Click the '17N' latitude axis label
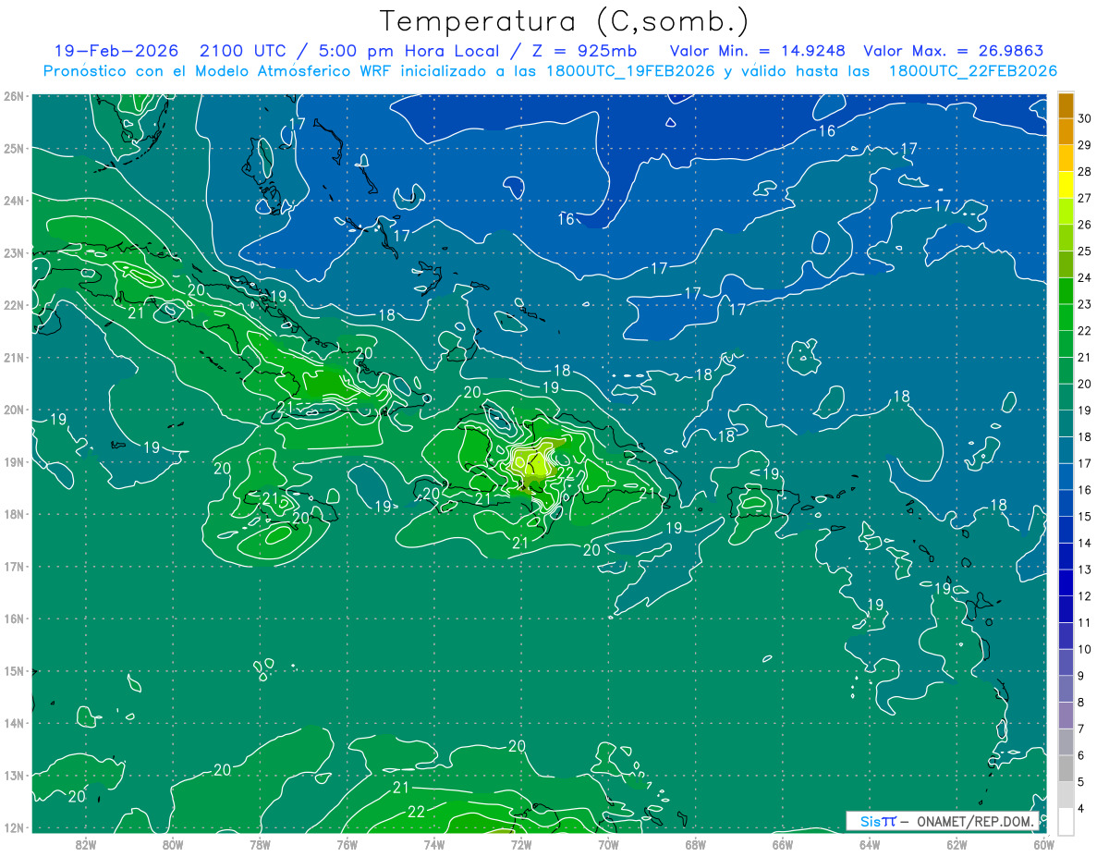 tap(13, 566)
